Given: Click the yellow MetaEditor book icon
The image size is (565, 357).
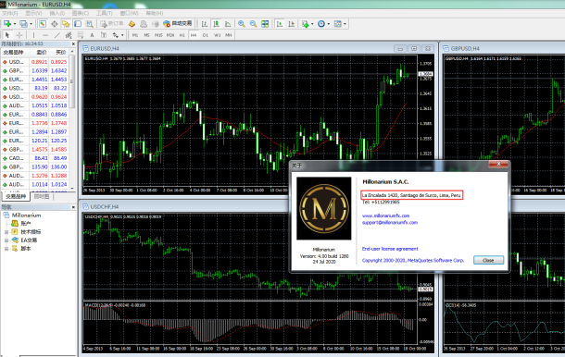Looking at the screenshot, I should coord(132,24).
